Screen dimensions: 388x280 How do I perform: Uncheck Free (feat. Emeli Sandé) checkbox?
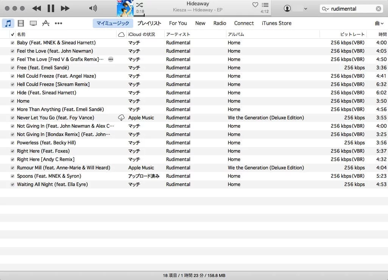click(12, 68)
